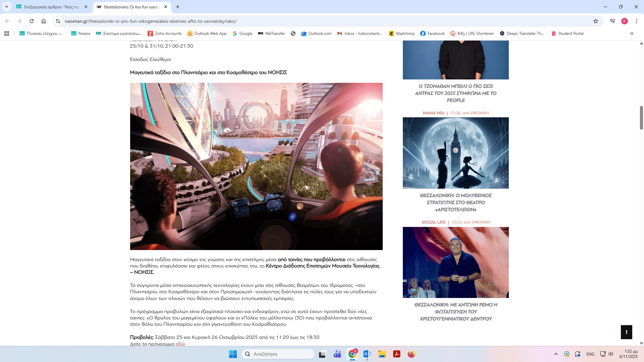Open Jonathan Bailey sexiest man article link

coord(455,93)
